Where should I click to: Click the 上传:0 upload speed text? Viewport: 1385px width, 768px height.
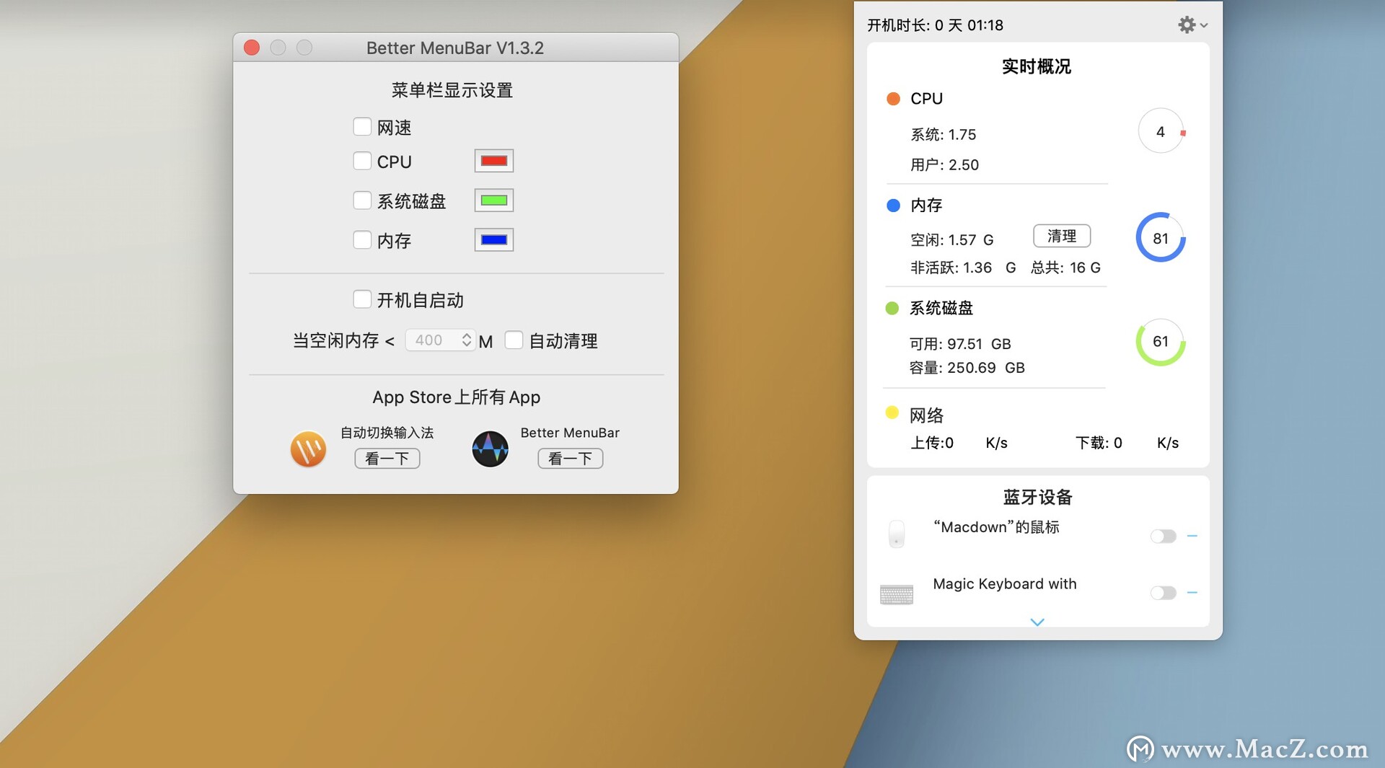click(x=932, y=443)
